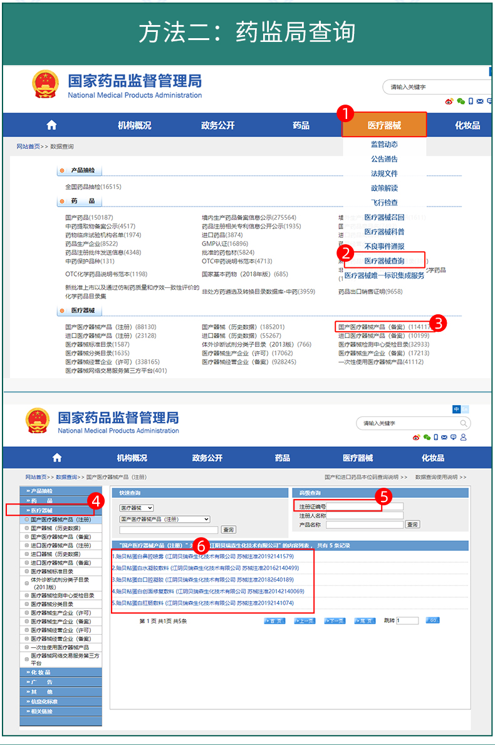Select 医疗器械分类目录 in the lower sidebar tree
The height and width of the screenshot is (745, 495).
click(x=52, y=604)
